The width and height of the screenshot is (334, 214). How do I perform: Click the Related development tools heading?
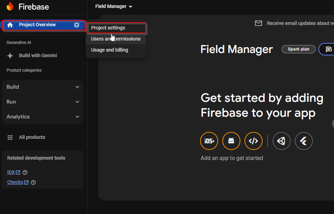click(x=36, y=158)
